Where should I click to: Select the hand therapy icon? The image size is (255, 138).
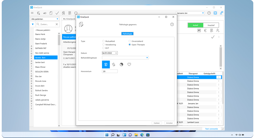tap(113, 65)
